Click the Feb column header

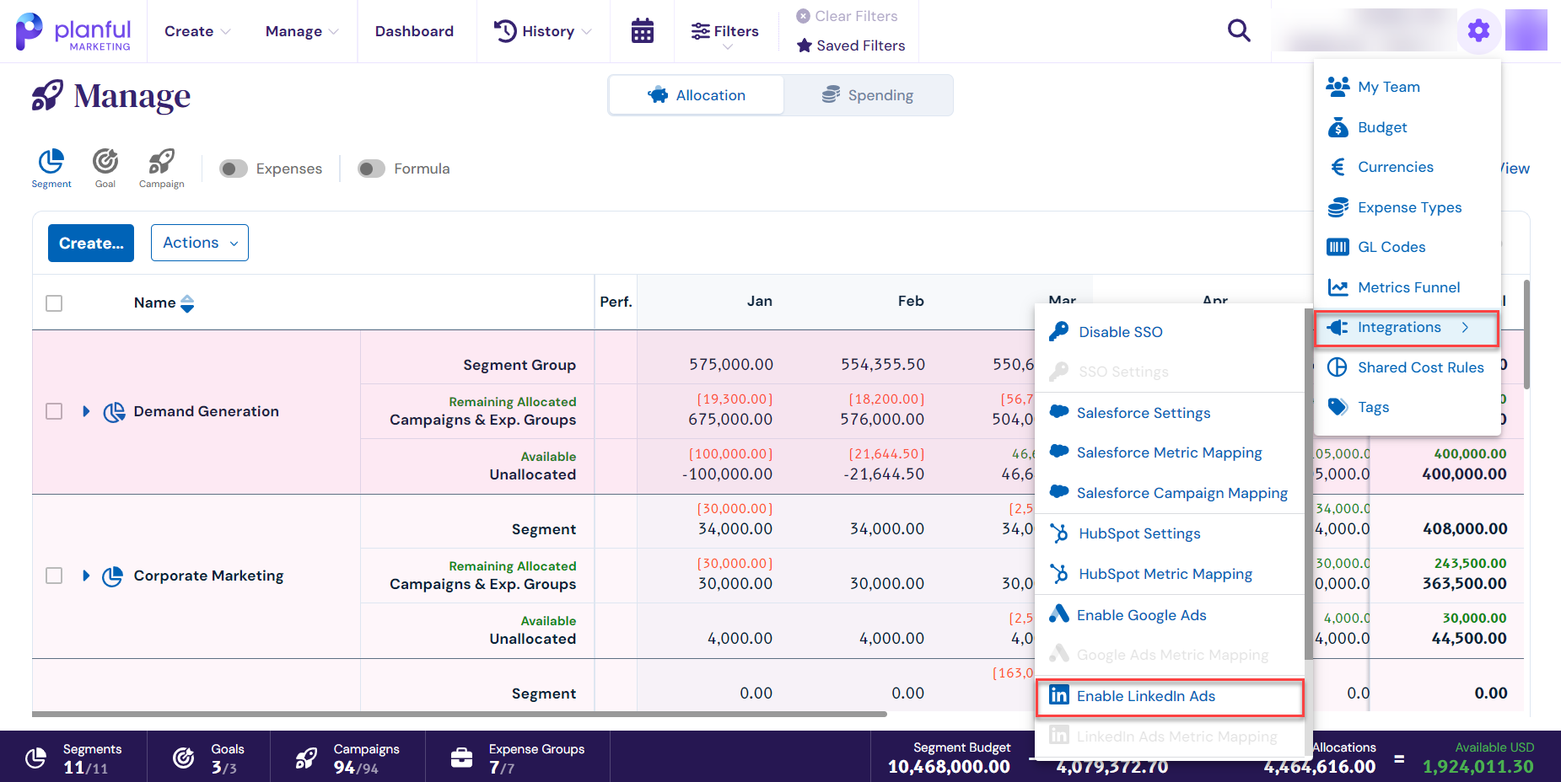[x=911, y=301]
